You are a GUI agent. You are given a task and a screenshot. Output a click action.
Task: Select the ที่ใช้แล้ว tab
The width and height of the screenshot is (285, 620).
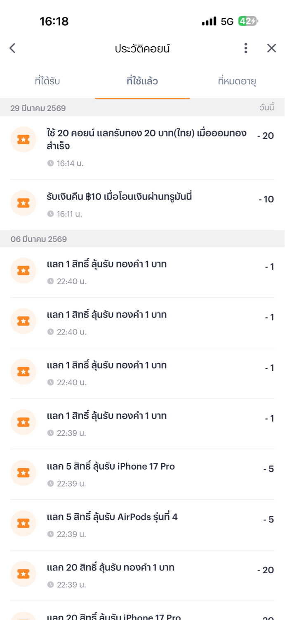(142, 81)
